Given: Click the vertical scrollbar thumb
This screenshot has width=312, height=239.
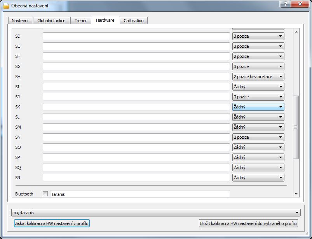Looking at the screenshot, I should coord(296,127).
